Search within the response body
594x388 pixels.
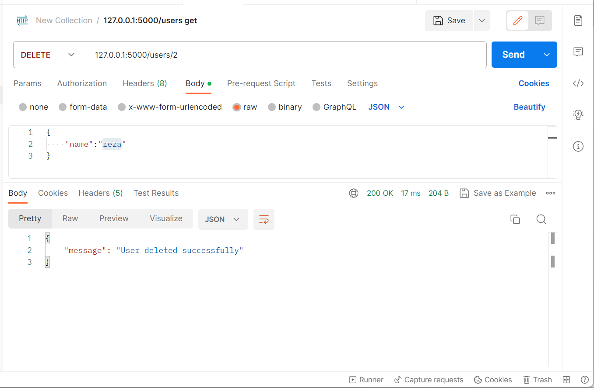click(541, 219)
